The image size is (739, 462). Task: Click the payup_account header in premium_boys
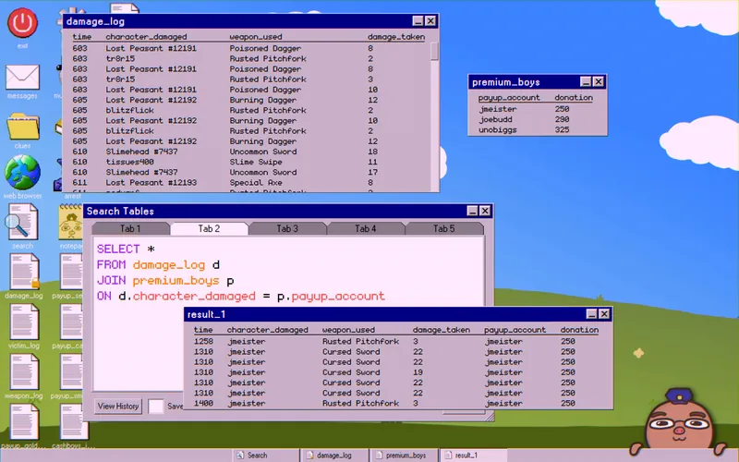click(x=509, y=98)
